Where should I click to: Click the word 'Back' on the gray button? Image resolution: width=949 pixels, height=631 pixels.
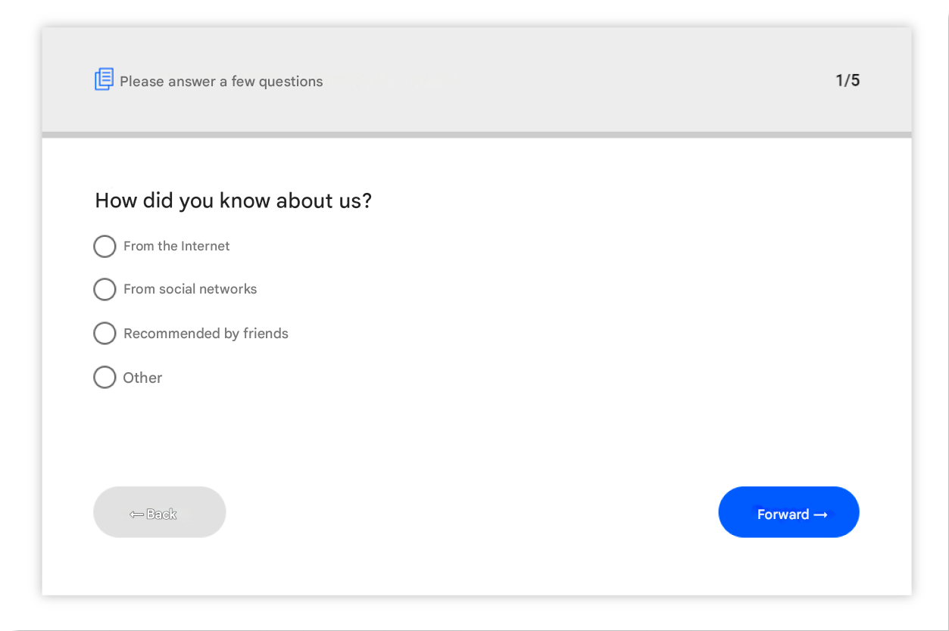161,514
